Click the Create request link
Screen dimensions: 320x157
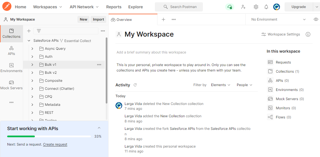55,144
